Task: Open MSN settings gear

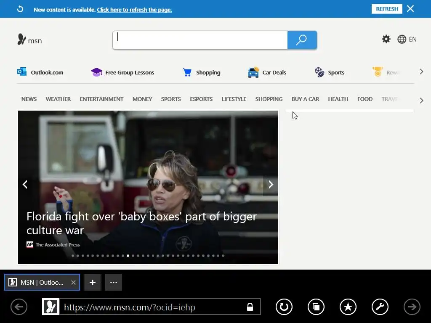Action: click(386, 39)
